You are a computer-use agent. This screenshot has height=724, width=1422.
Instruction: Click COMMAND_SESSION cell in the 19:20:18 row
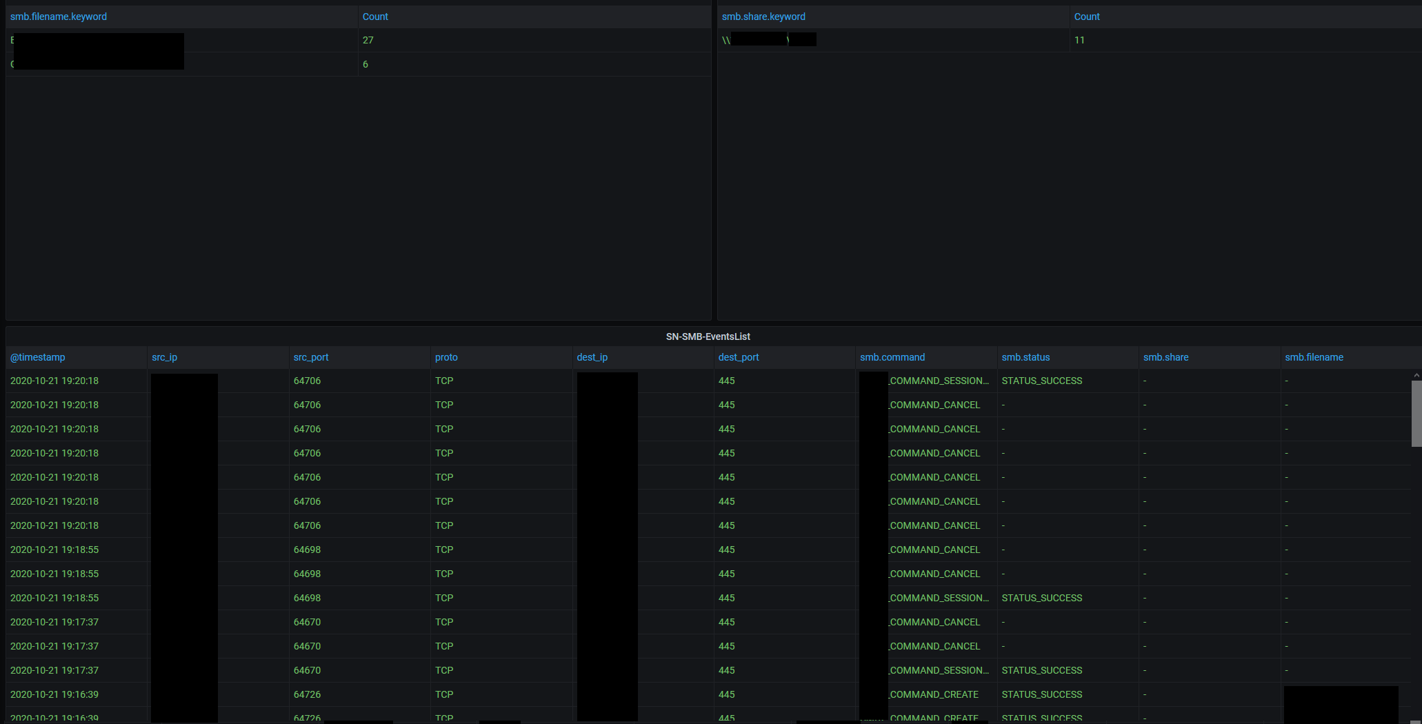[939, 381]
